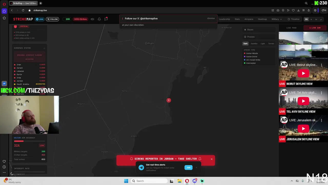The image size is (328, 185).
Task: Reload the page with browser refresh button
Action: pos(23,10)
